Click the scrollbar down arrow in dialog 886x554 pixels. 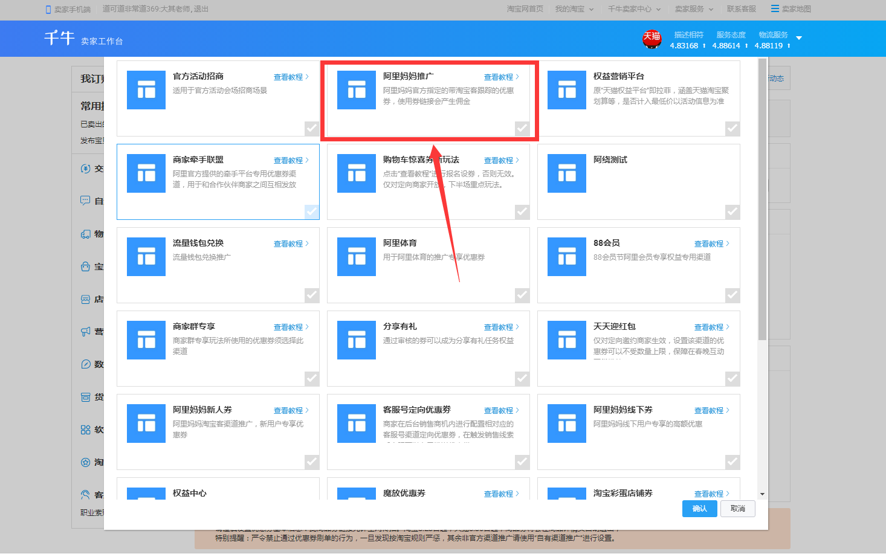[x=762, y=494]
